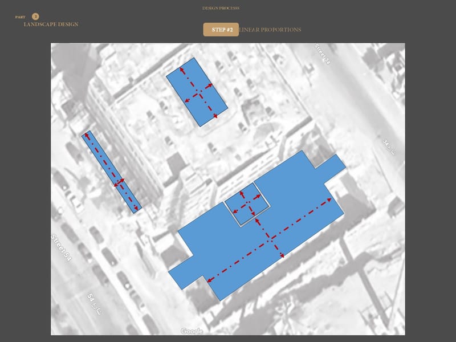Click right arrowhead of longest diagonal arrow

coord(331,200)
